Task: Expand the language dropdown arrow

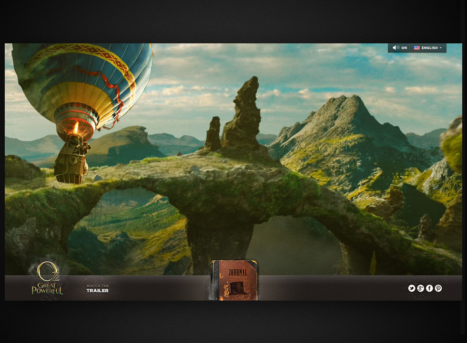Action: pyautogui.click(x=441, y=48)
